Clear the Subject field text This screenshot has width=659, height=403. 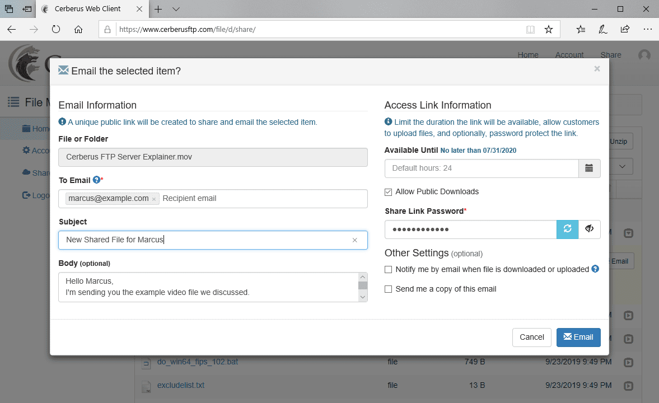coord(354,240)
